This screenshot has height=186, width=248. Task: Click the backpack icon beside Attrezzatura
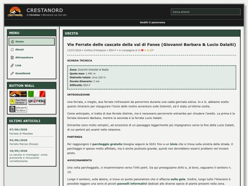click(12, 57)
